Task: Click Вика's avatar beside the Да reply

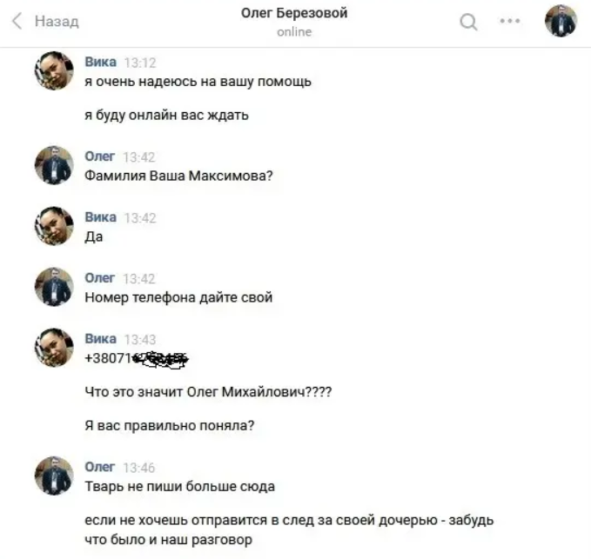Action: pos(54,226)
